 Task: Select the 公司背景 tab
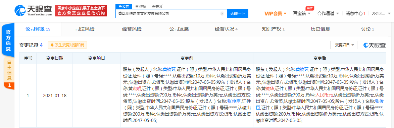(38, 29)
